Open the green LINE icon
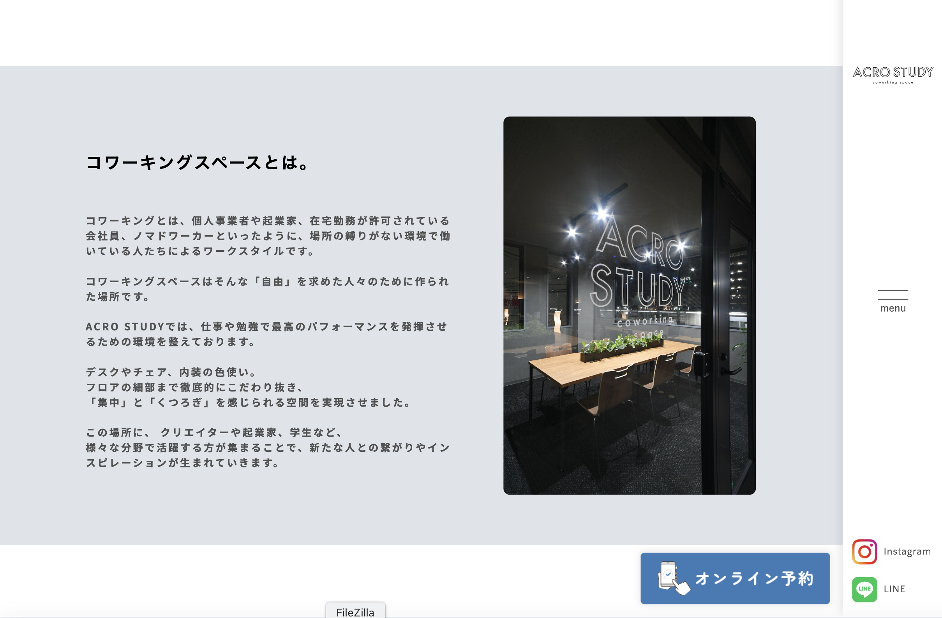This screenshot has height=618, width=942. click(x=864, y=589)
